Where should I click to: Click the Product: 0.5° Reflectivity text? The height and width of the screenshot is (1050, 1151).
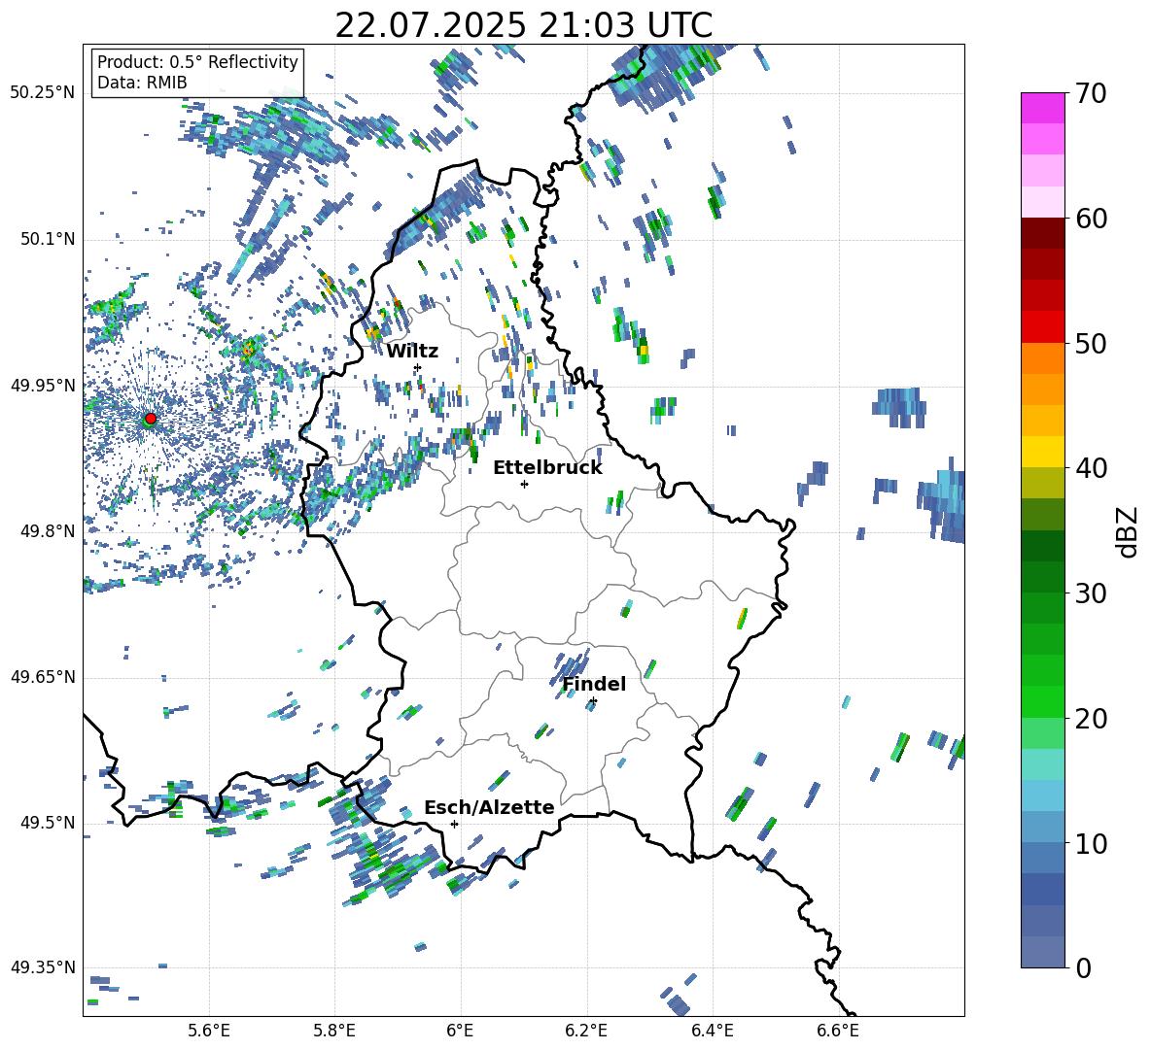(197, 61)
